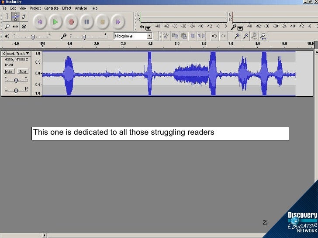Click the output speaker meter icon
Image resolution: width=318 pixels, height=238 pixels.
pos(142,27)
